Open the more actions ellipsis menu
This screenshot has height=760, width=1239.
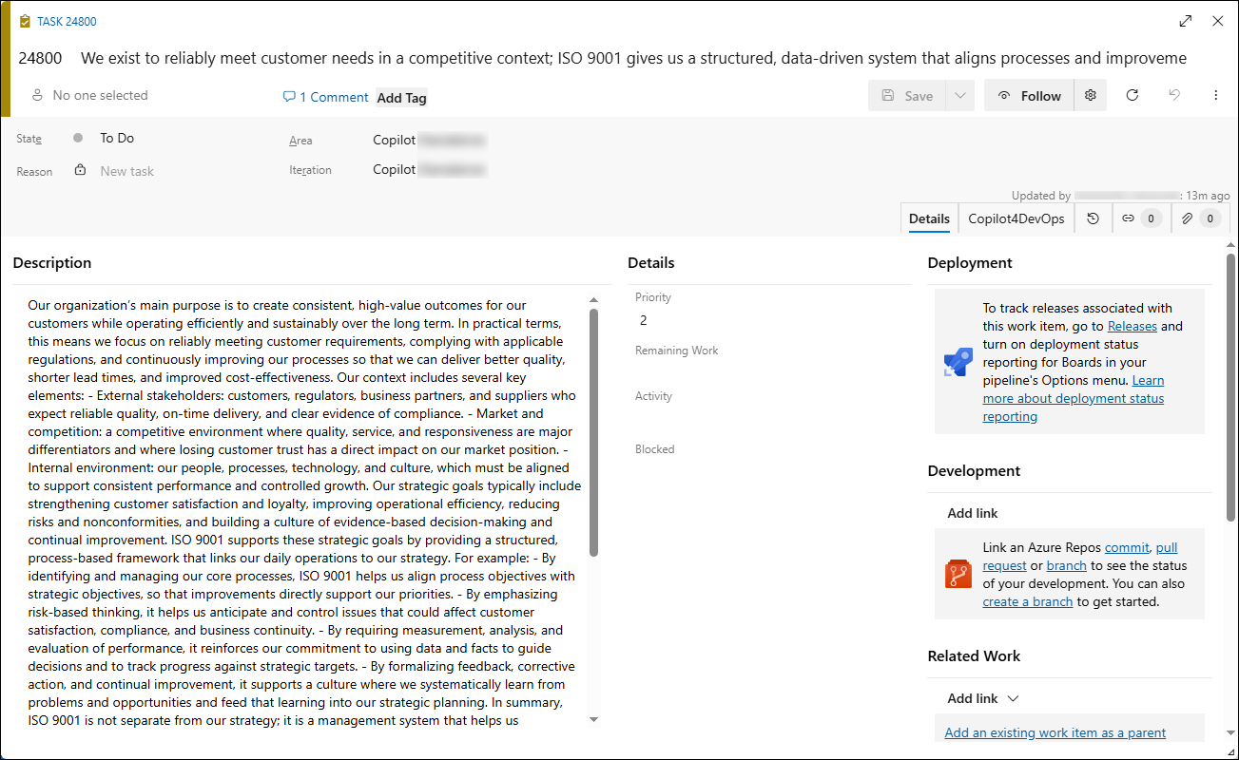click(1216, 95)
